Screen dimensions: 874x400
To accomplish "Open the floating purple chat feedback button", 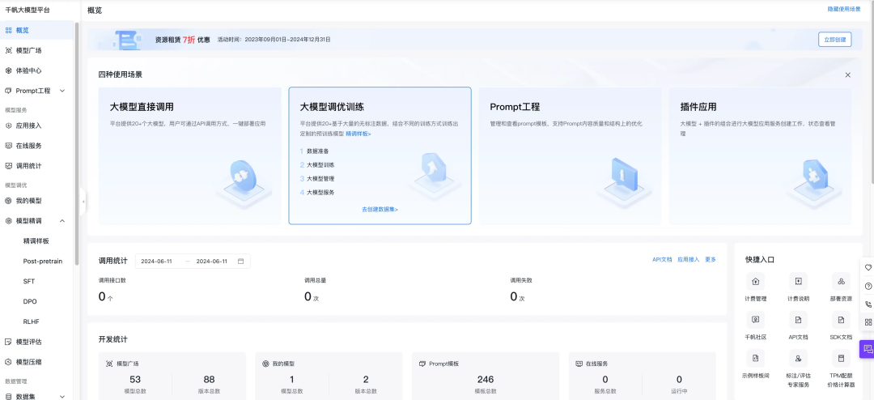I will [868, 349].
